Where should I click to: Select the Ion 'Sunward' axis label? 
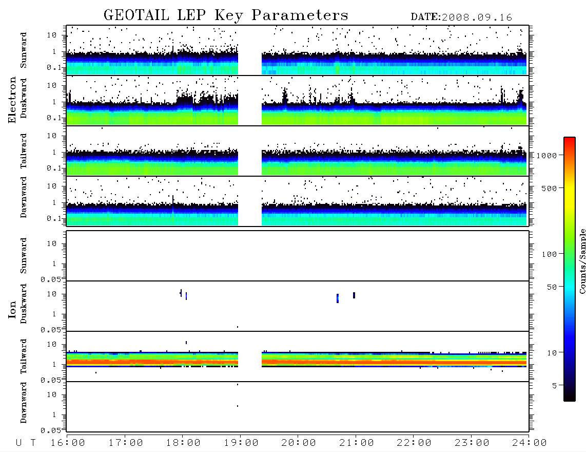pos(24,256)
